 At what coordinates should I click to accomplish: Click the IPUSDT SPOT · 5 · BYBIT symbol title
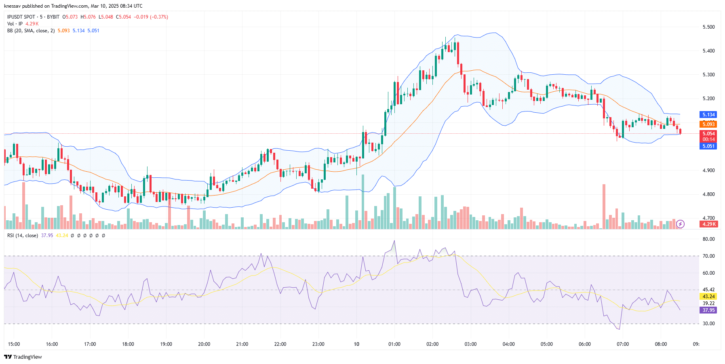(x=33, y=17)
